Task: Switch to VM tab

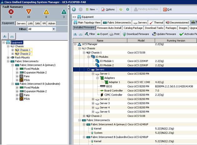Action: (x=44, y=23)
